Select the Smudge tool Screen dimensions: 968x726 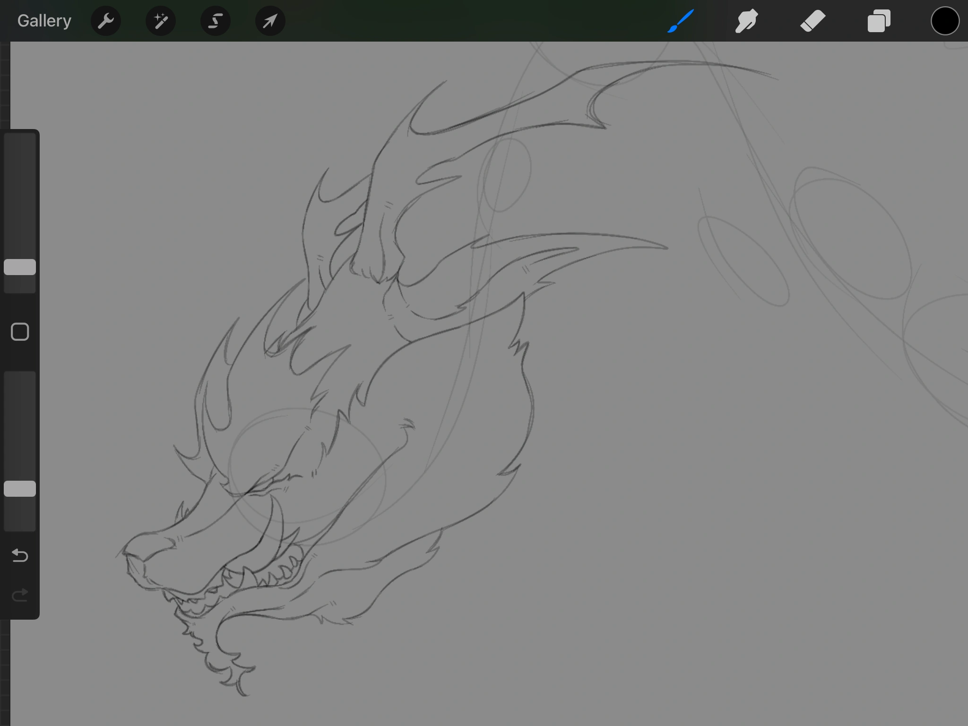point(746,20)
